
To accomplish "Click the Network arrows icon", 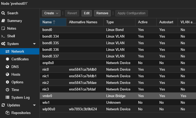I will 7,51.
